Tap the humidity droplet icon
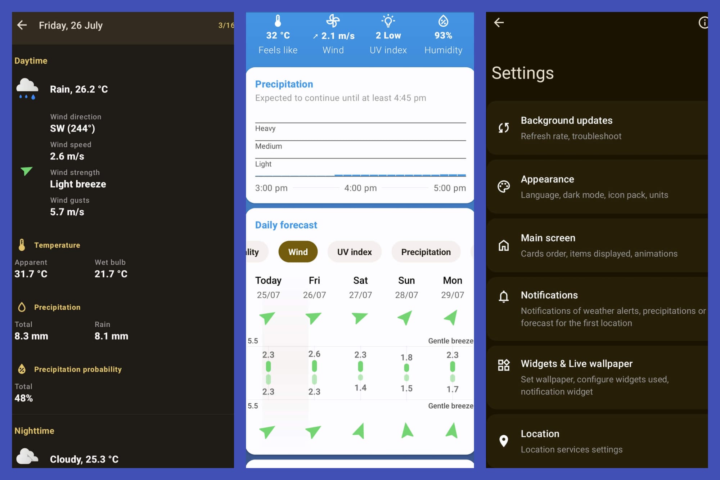720x480 pixels. (x=444, y=21)
